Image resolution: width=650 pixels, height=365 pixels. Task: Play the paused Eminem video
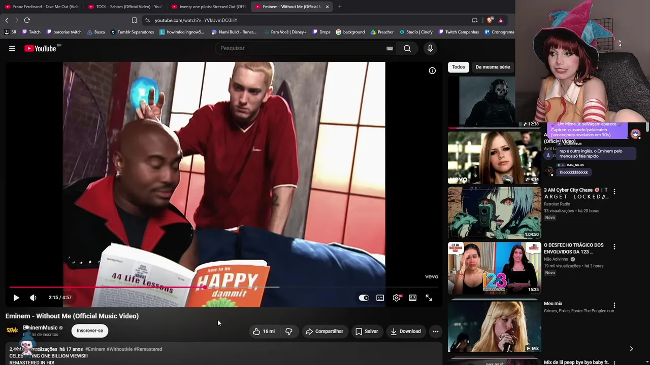click(16, 298)
